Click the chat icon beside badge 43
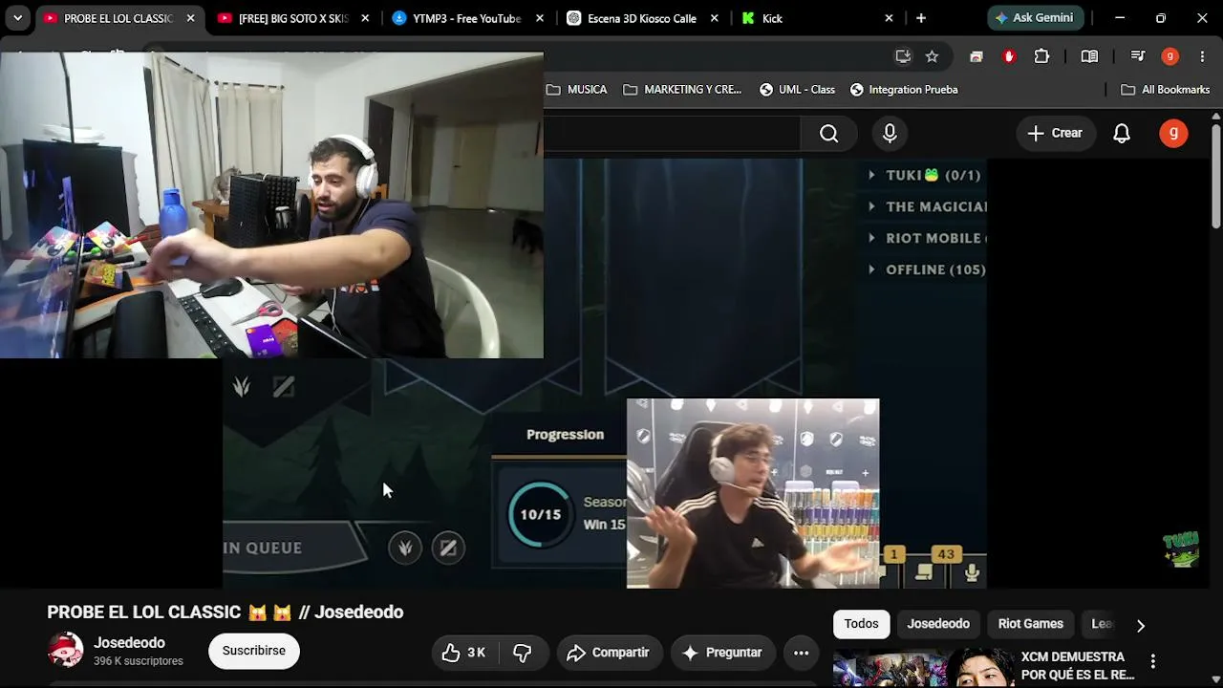This screenshot has height=688, width=1223. 924,572
